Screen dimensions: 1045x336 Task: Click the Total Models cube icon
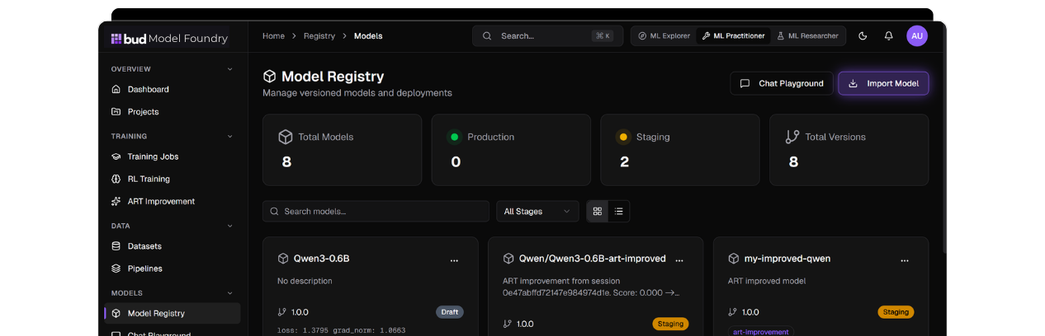[x=286, y=137]
